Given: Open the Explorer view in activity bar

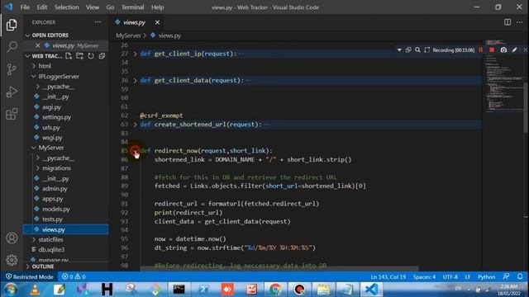Looking at the screenshot, I should coord(12,25).
